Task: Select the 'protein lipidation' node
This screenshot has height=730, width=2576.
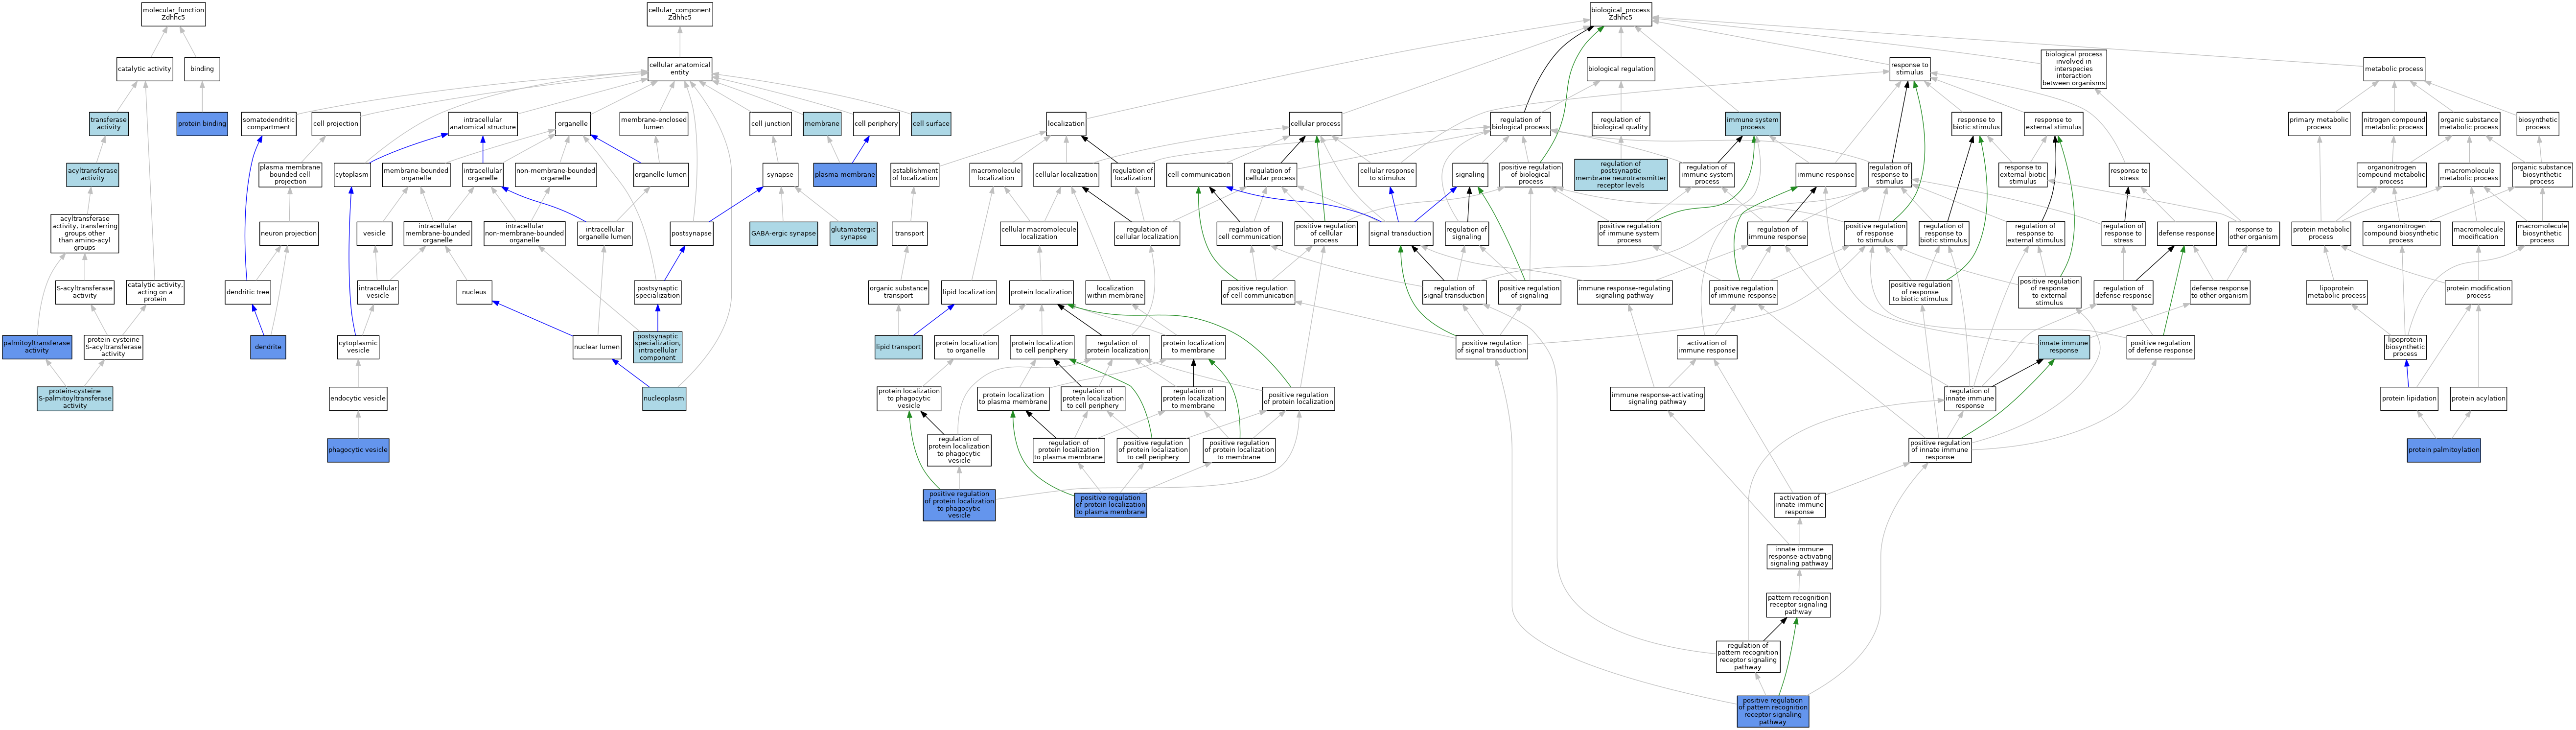Action: pos(2409,399)
